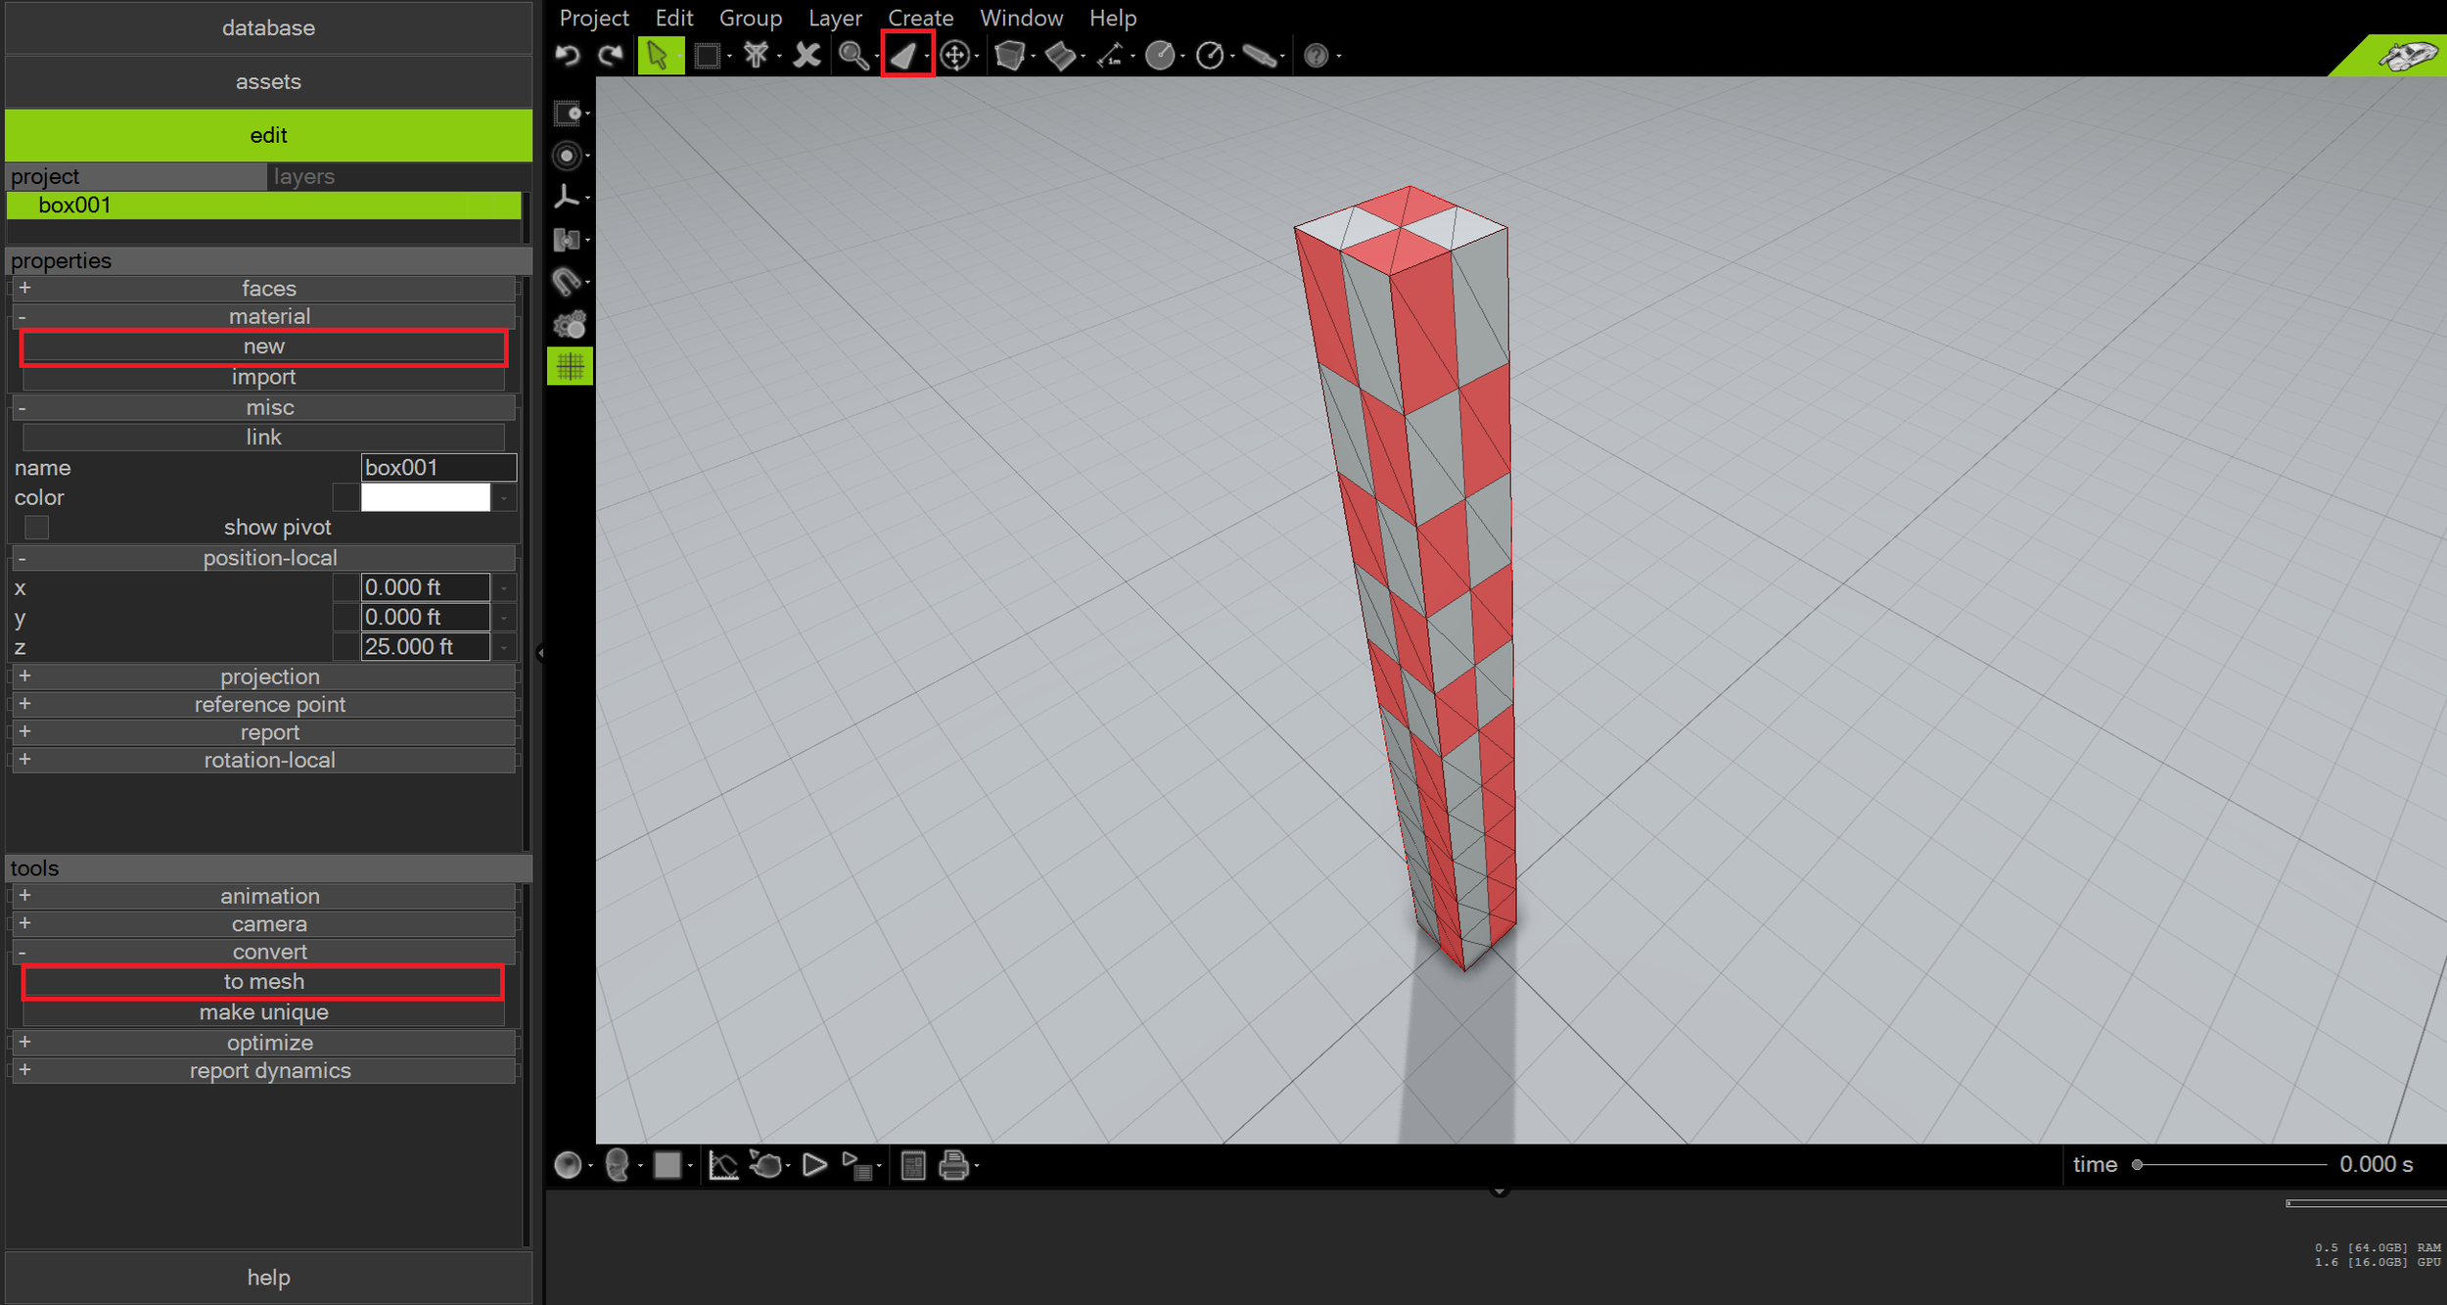Click the white color swatch
This screenshot has width=2447, height=1305.
(425, 497)
